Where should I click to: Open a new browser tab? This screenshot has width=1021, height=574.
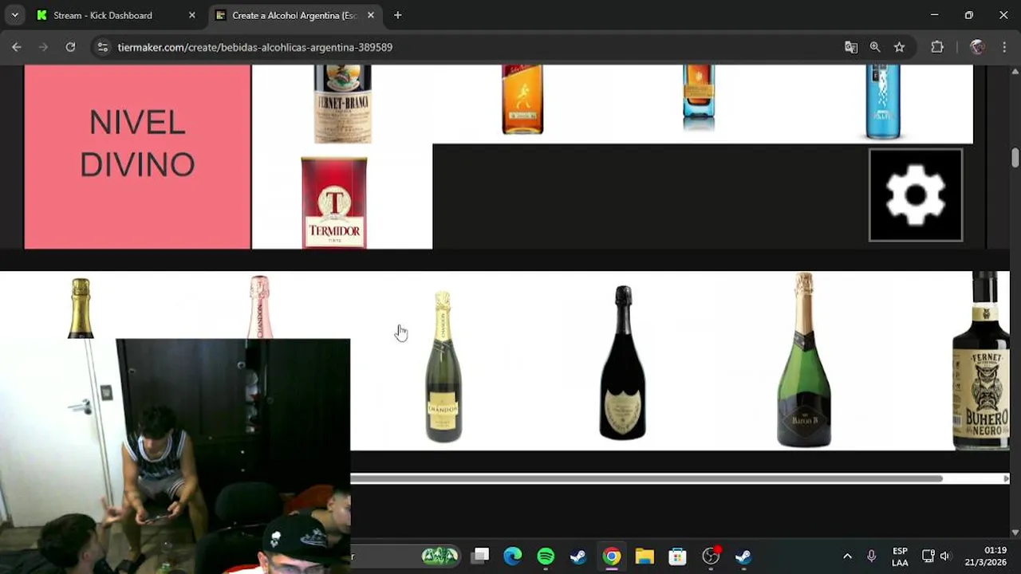[397, 15]
